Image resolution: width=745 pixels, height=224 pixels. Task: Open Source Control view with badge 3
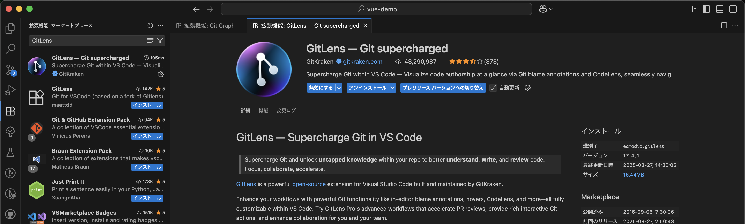10,70
